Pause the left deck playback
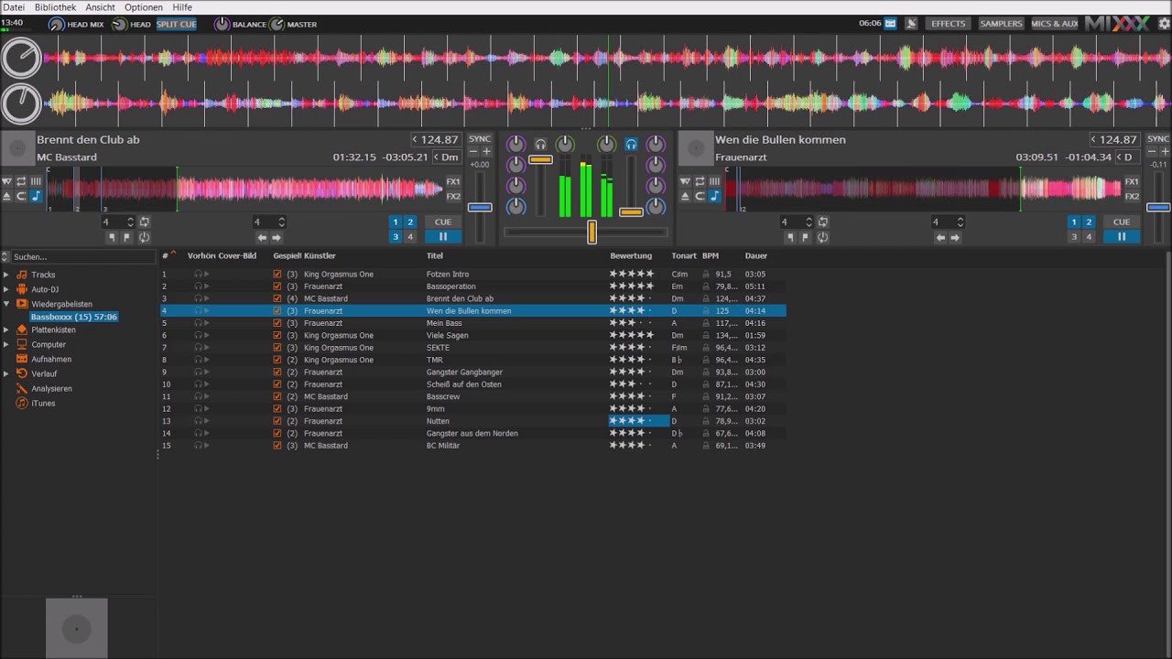 (x=443, y=236)
